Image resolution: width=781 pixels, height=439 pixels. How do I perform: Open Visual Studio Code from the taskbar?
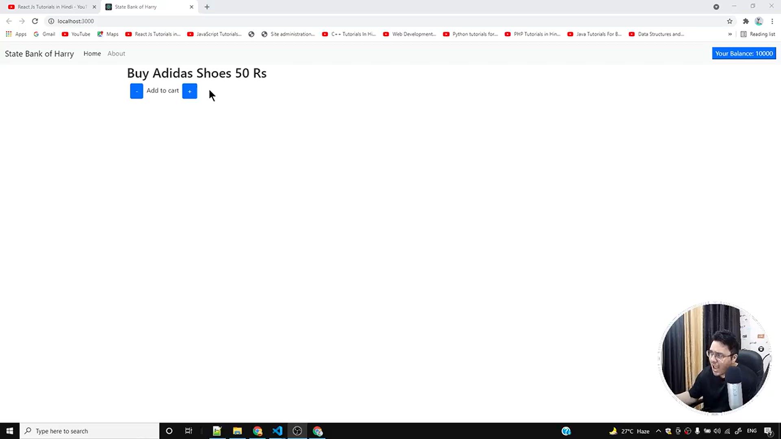pos(277,431)
